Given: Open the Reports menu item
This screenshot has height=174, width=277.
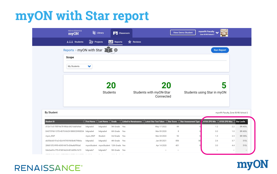Looking at the screenshot, I should (115, 42).
